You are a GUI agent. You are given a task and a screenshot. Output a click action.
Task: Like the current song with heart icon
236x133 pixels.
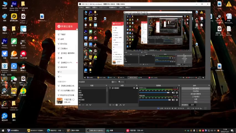pyautogui.click(x=73, y=100)
